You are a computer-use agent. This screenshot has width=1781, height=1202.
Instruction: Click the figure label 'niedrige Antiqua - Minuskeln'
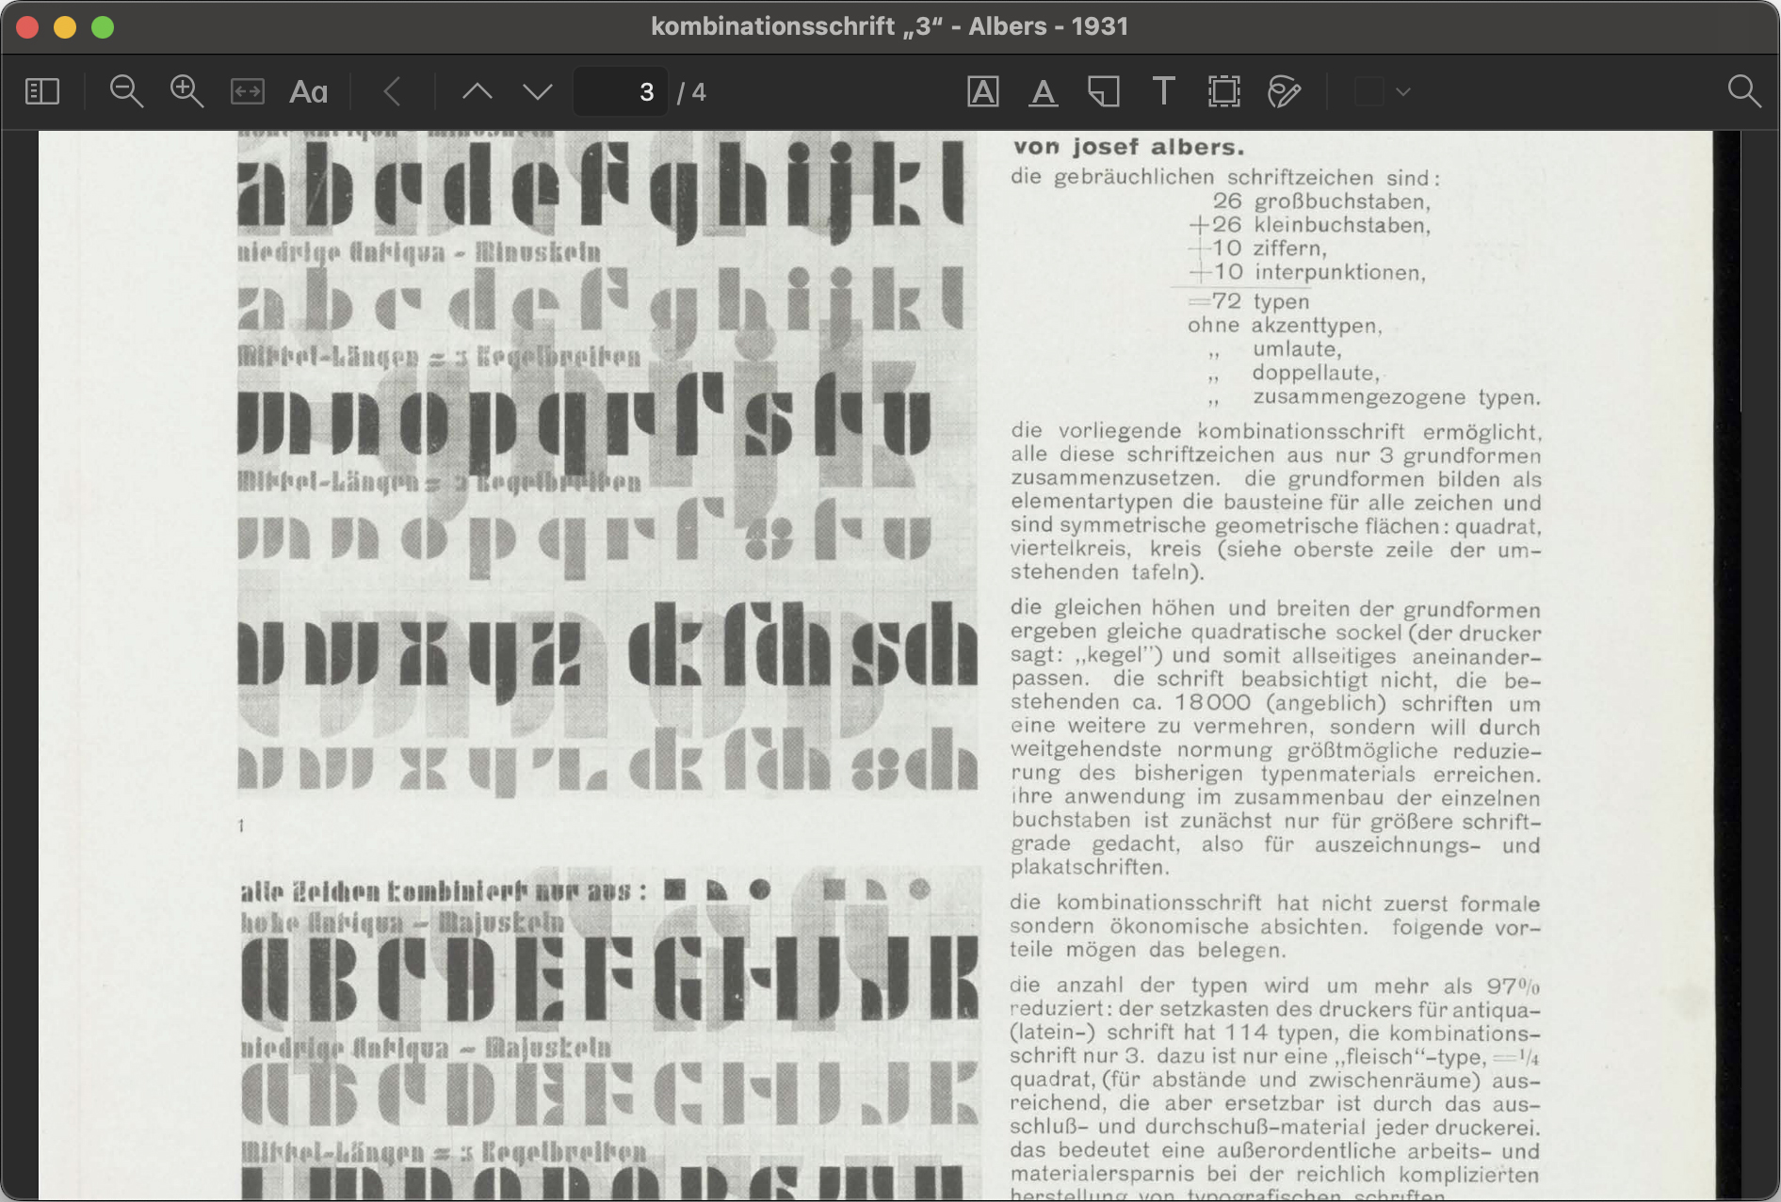[x=419, y=252]
